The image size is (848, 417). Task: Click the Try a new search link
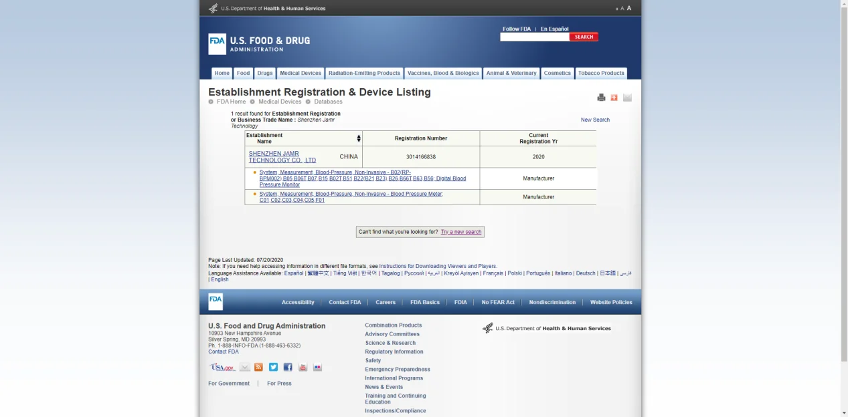click(x=460, y=232)
